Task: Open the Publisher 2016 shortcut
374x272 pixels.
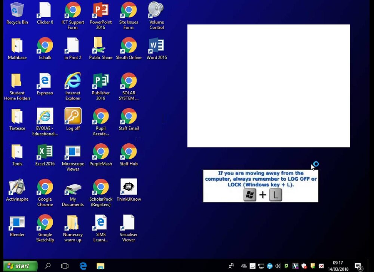Action: [101, 86]
